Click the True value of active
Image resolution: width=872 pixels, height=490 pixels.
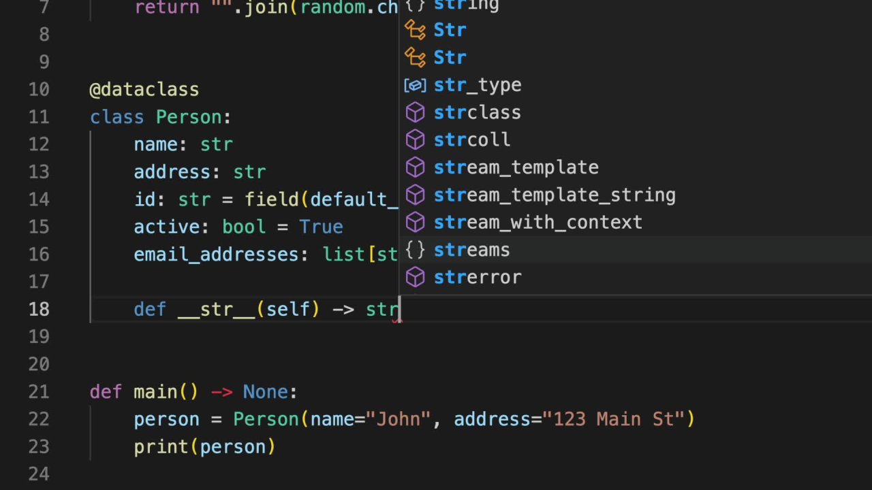(320, 227)
